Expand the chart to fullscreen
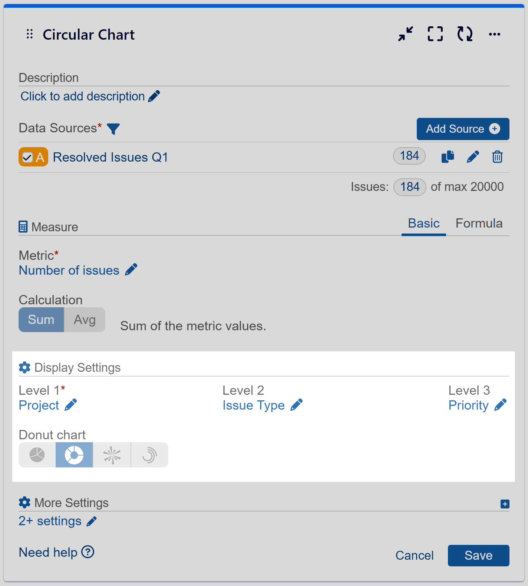Viewport: 528px width, 586px height. (x=435, y=34)
